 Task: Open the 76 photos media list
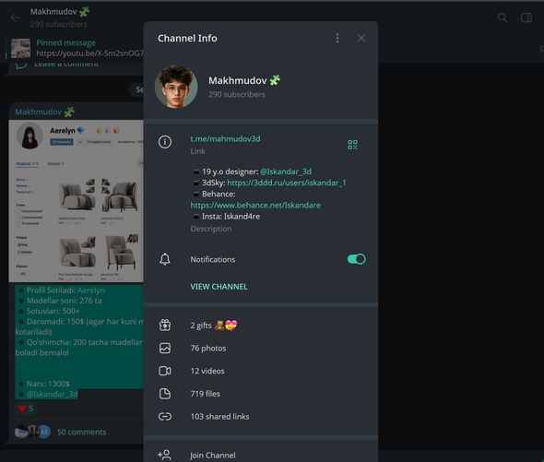tap(261, 349)
